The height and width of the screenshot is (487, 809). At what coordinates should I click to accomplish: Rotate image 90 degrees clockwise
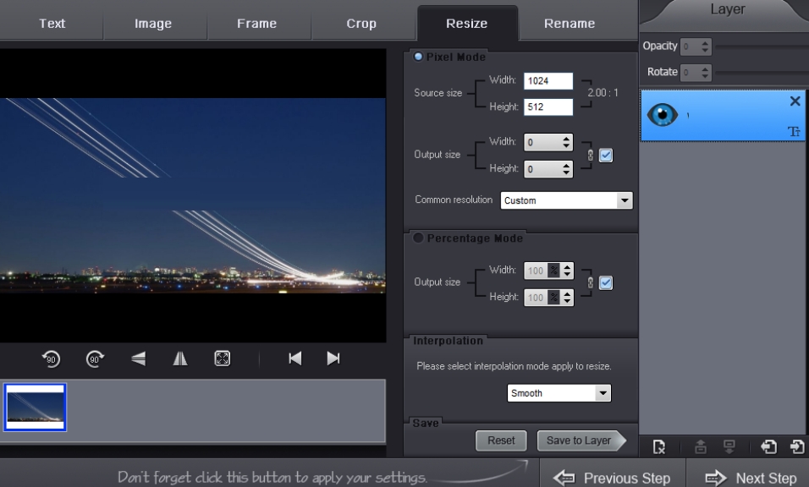pos(95,358)
